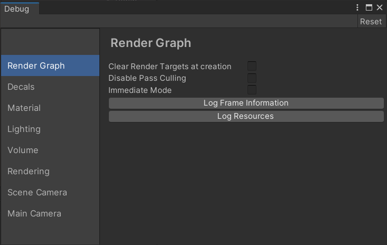Toggle the Disable Pass Culling checkbox

coord(252,78)
